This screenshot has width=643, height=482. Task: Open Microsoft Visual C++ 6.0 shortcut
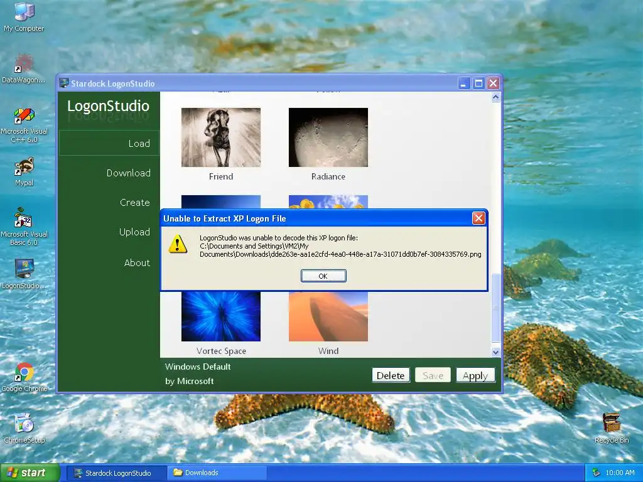[24, 125]
